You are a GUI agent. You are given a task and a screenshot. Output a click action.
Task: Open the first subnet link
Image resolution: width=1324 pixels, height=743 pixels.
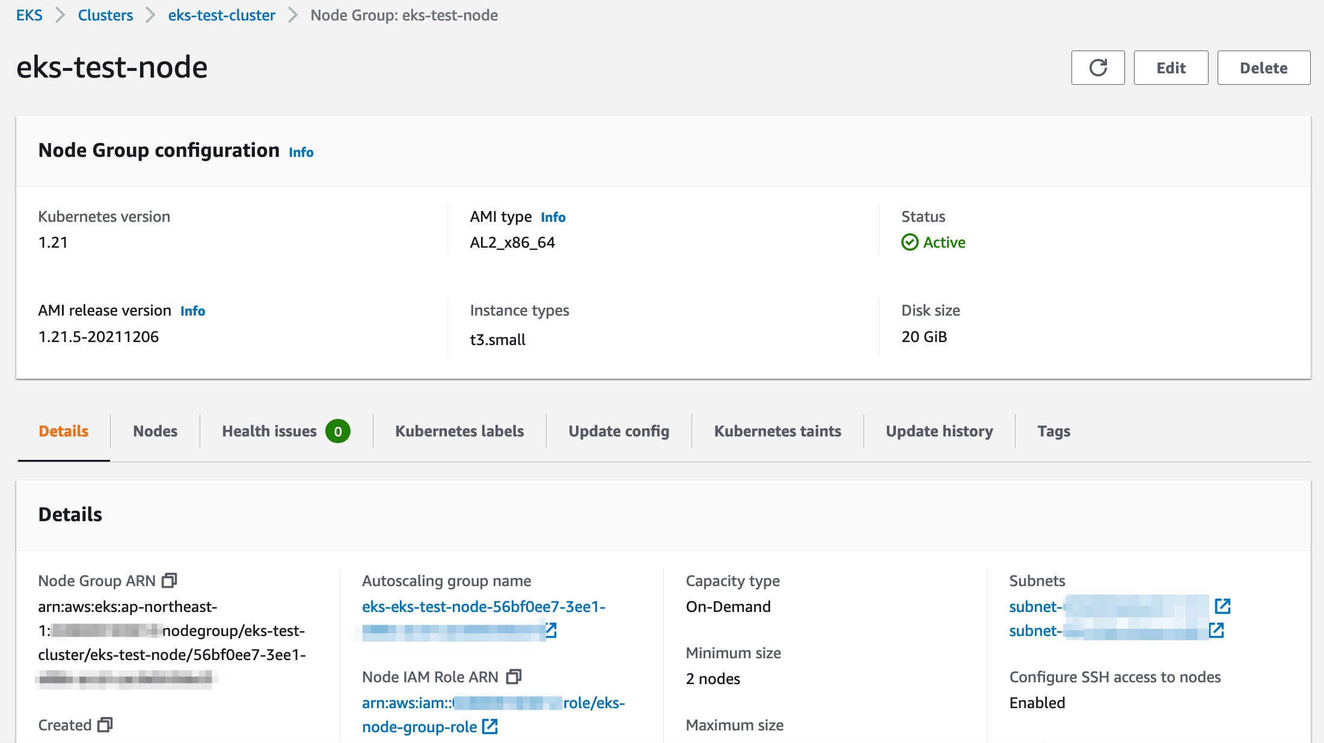point(1109,607)
